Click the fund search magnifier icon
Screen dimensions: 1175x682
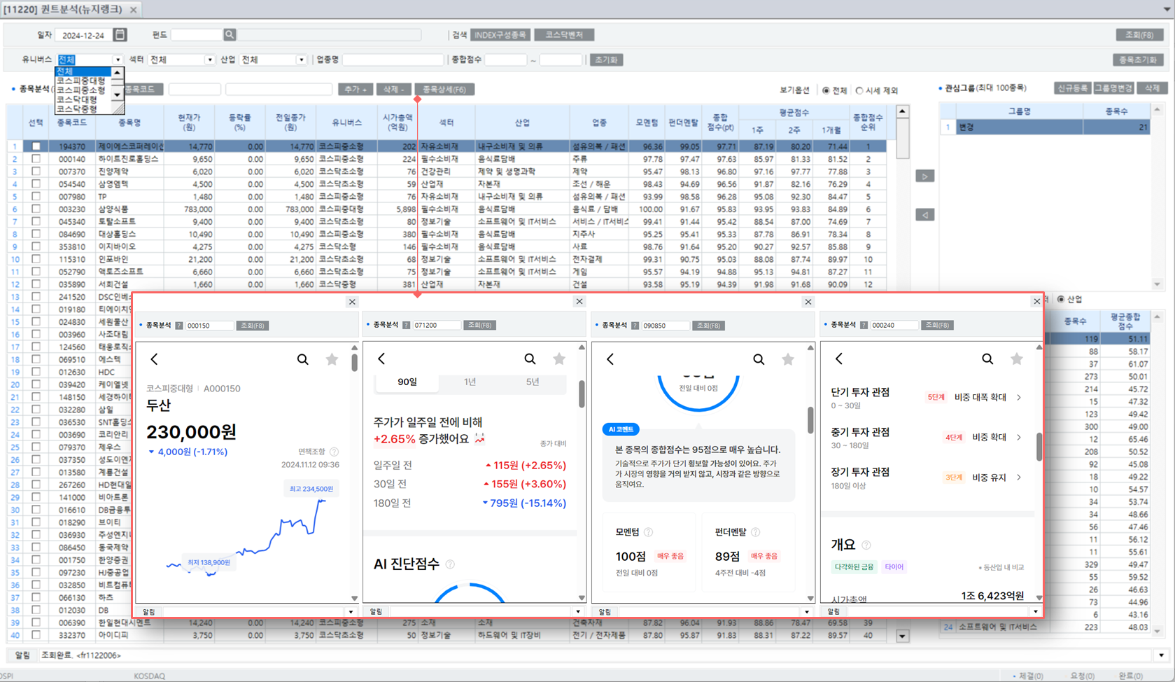coord(230,34)
